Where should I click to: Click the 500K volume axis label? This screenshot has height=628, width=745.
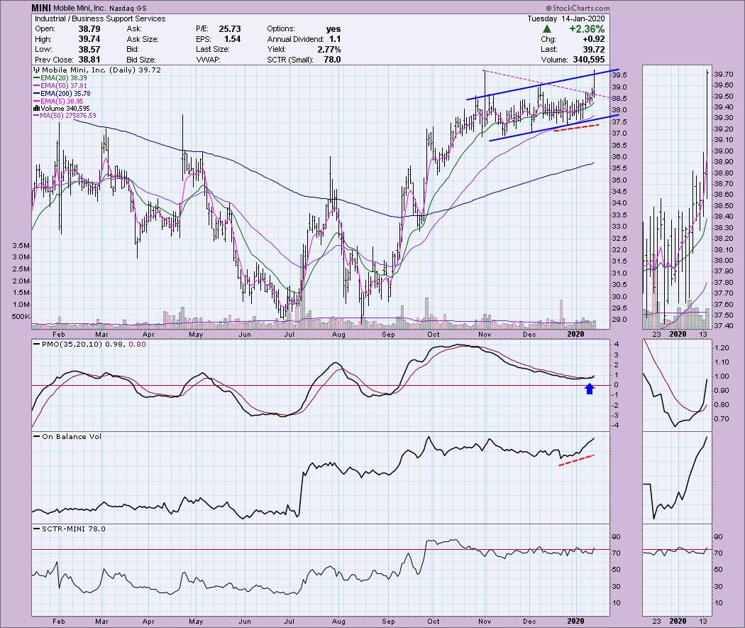click(x=21, y=316)
